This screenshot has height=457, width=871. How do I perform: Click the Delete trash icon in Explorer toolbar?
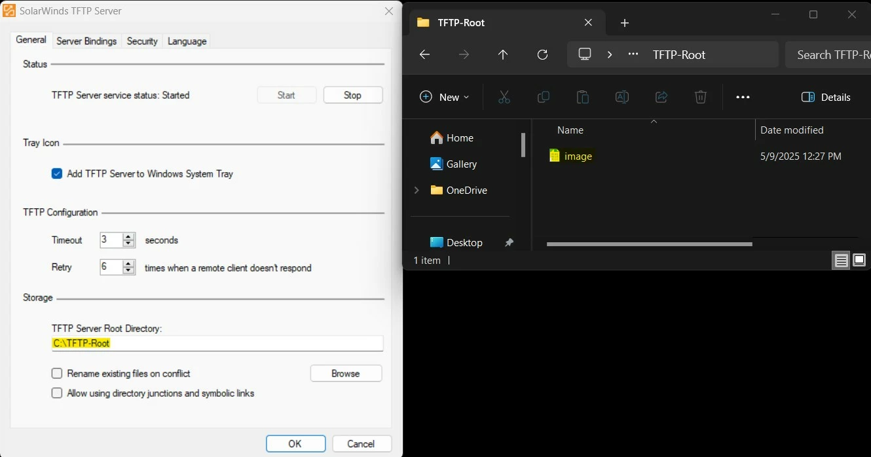[x=700, y=97]
